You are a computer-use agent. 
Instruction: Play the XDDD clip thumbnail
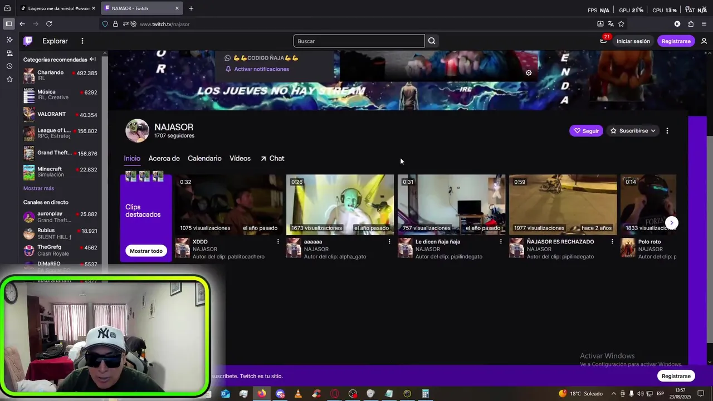(229, 204)
